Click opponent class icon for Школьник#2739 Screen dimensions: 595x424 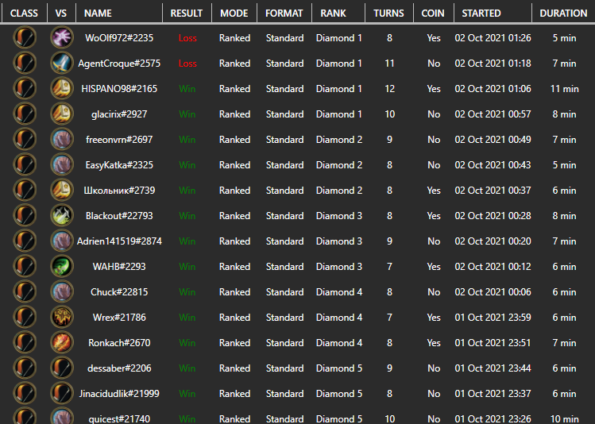61,190
